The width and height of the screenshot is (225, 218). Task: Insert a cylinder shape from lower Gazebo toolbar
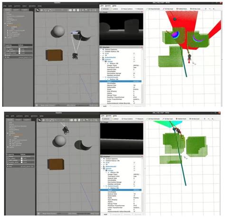click(x=79, y=120)
